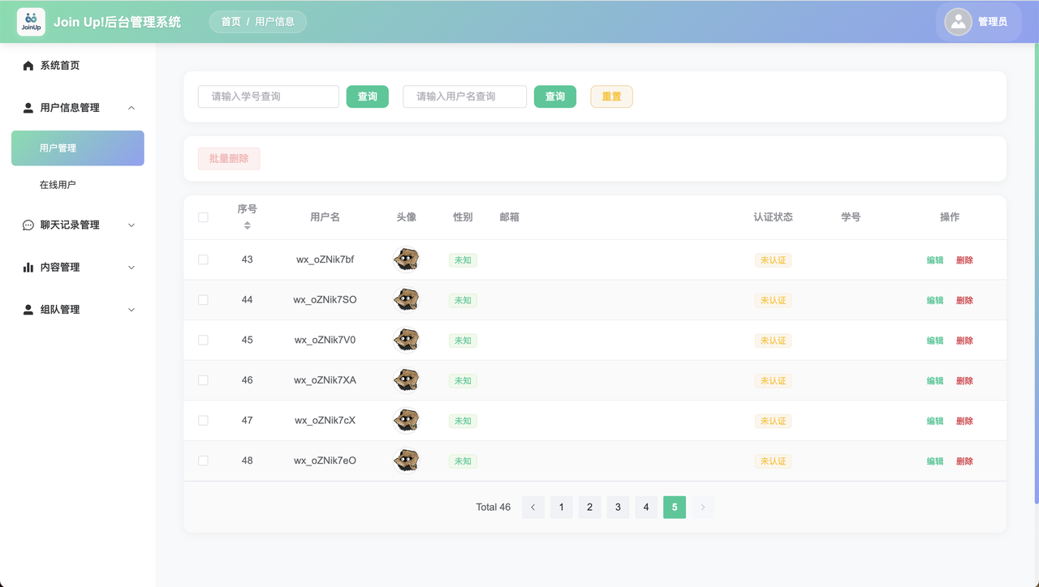Open the 在线用户 submenu item

pos(78,185)
